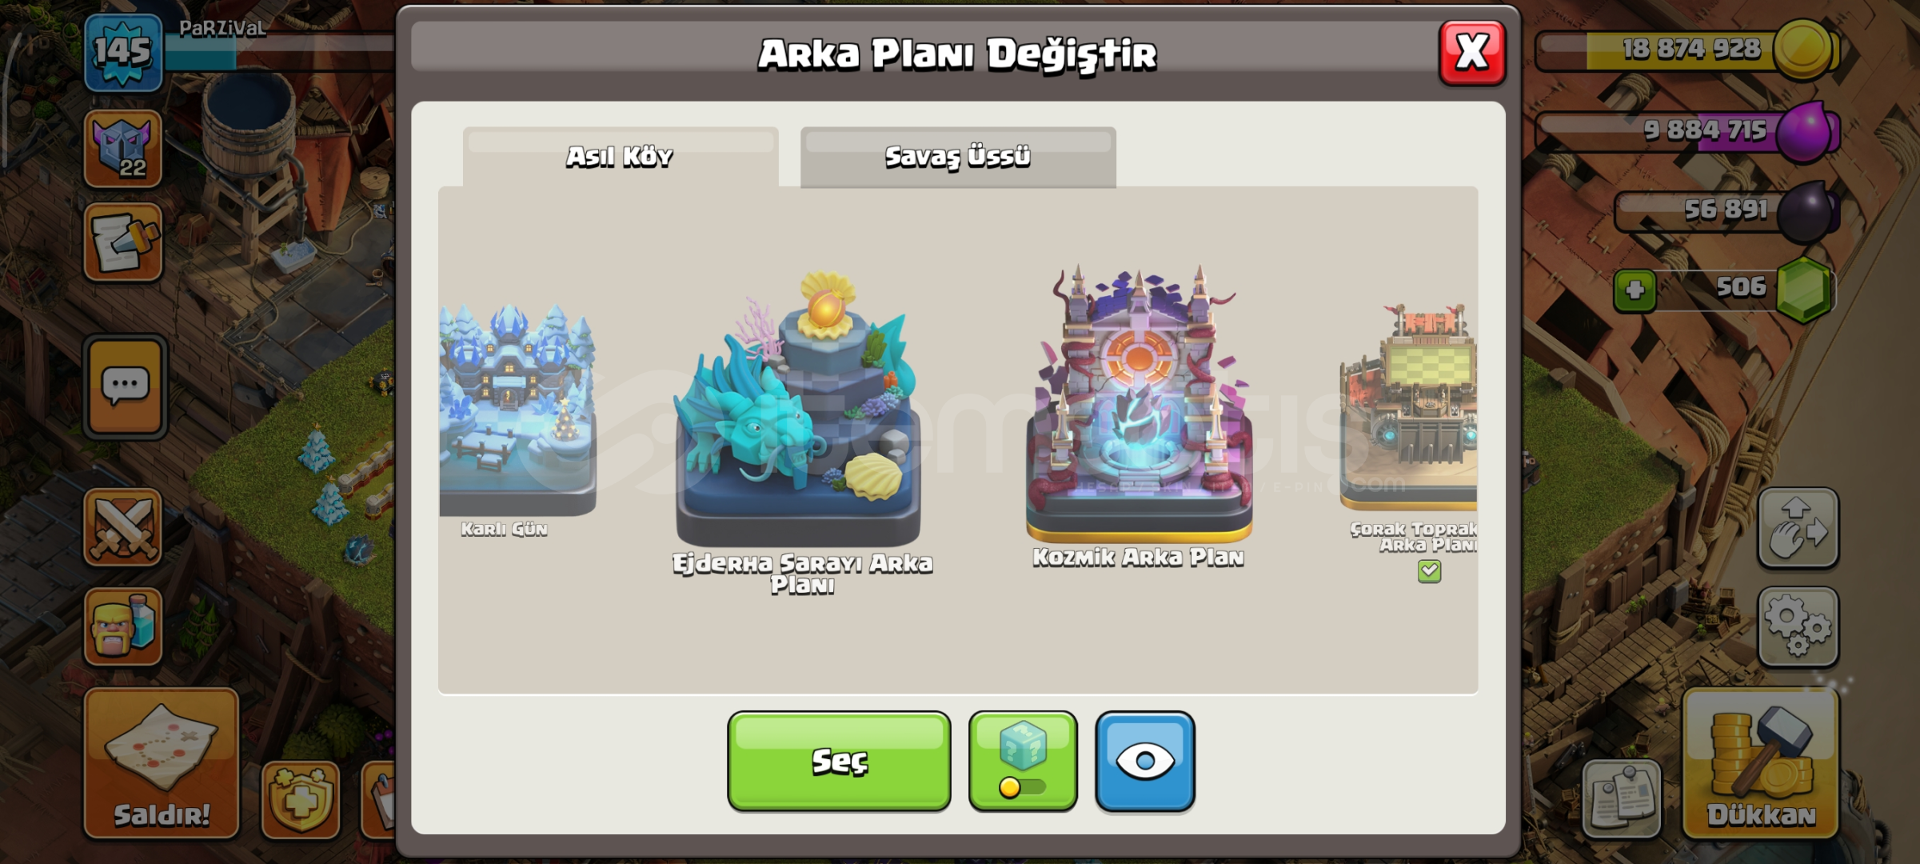Click the purple elixir storage bar

(1687, 130)
